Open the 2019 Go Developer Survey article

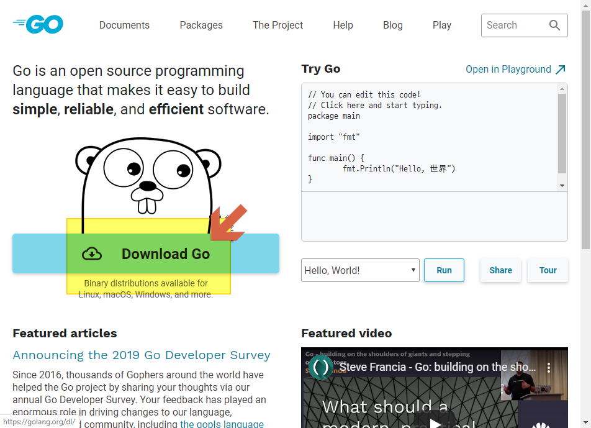(x=142, y=355)
